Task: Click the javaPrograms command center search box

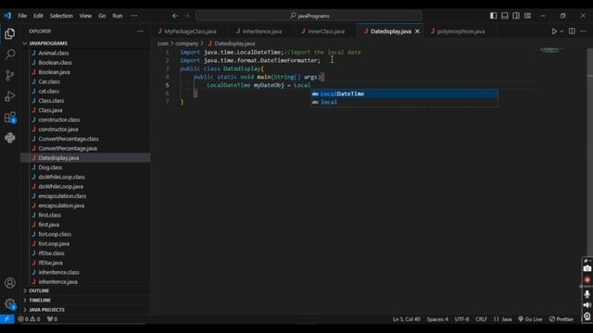Action: click(x=309, y=16)
